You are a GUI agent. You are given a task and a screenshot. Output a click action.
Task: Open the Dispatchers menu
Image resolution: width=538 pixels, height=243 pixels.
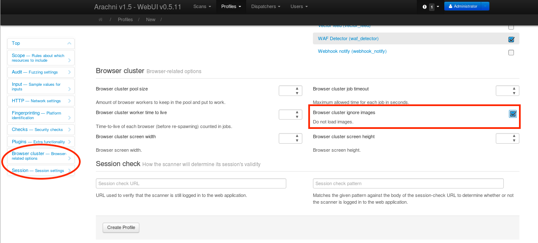tap(266, 6)
